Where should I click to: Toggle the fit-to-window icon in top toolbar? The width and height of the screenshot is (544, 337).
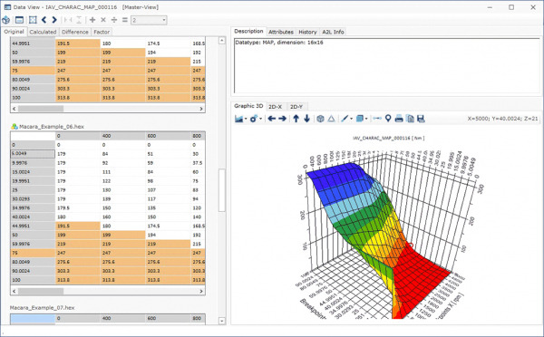33,20
